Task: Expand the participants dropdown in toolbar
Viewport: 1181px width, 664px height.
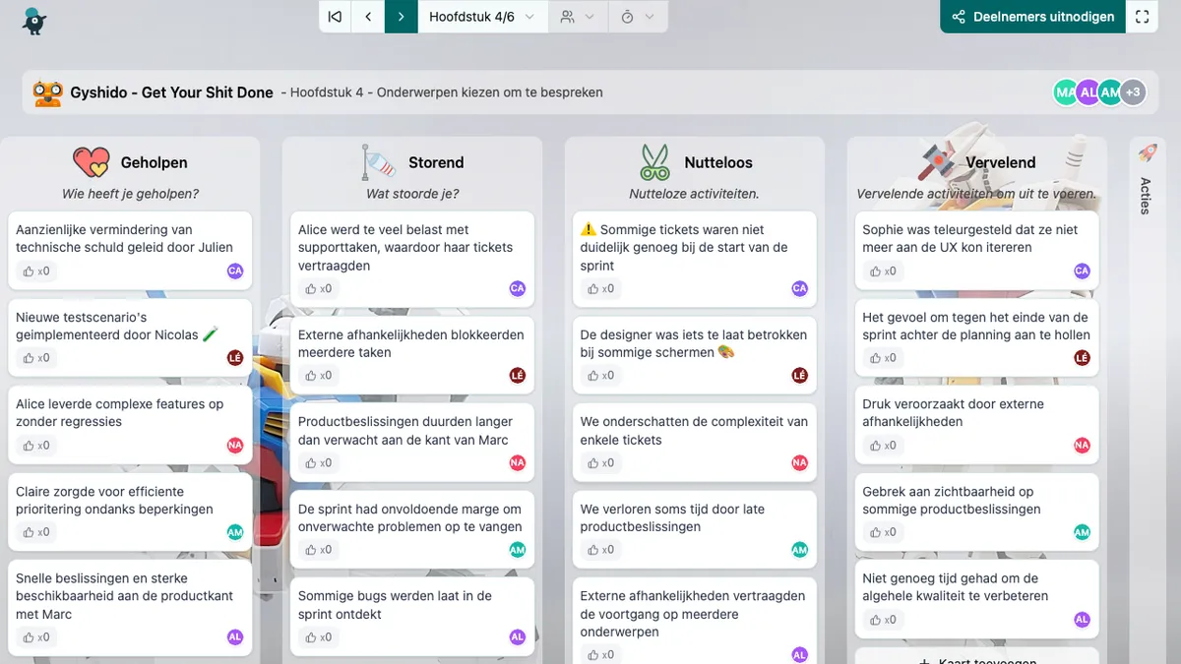Action: point(577,17)
